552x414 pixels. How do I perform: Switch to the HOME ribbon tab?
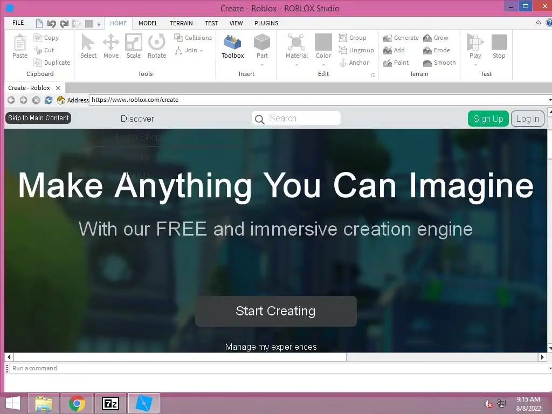(x=118, y=23)
